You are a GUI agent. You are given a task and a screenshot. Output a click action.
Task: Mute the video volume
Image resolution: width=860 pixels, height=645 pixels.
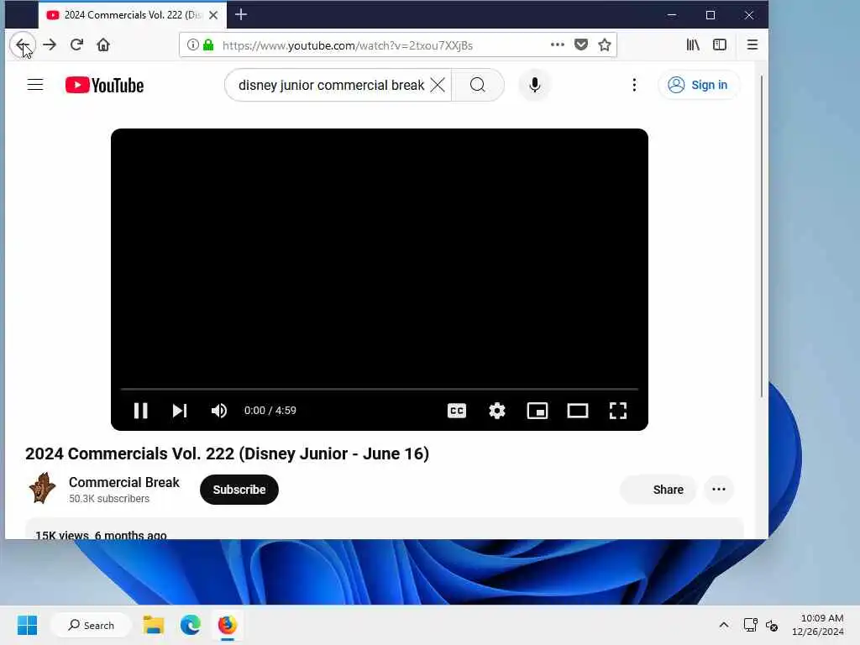tap(219, 411)
